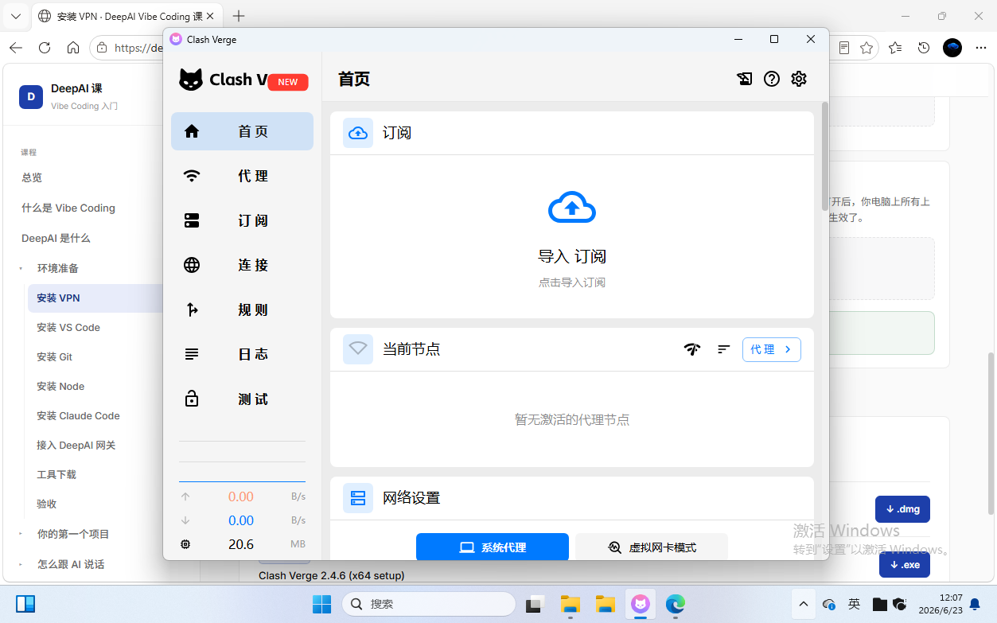
Task: Open 总览 in the course sidebar
Action: (32, 177)
